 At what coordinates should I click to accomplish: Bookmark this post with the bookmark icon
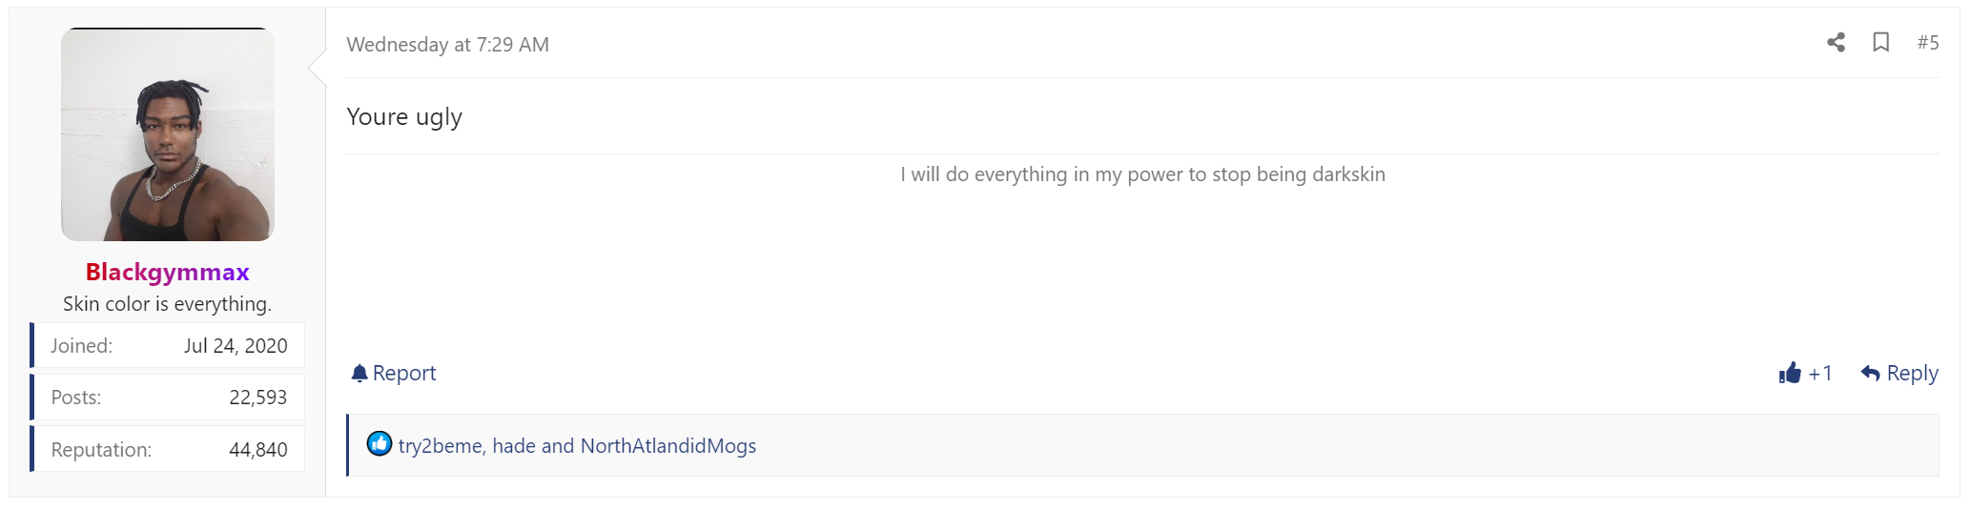1880,42
